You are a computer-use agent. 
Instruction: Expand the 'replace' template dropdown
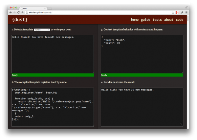[x=42, y=30]
